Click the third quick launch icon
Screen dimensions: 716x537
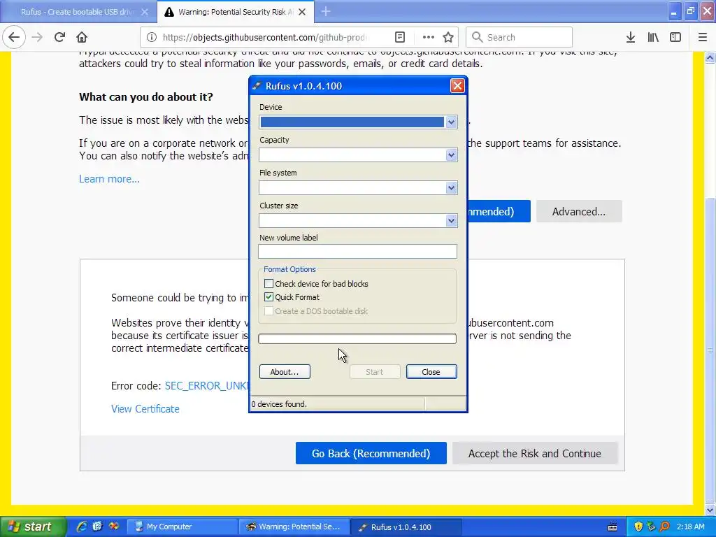(x=114, y=527)
